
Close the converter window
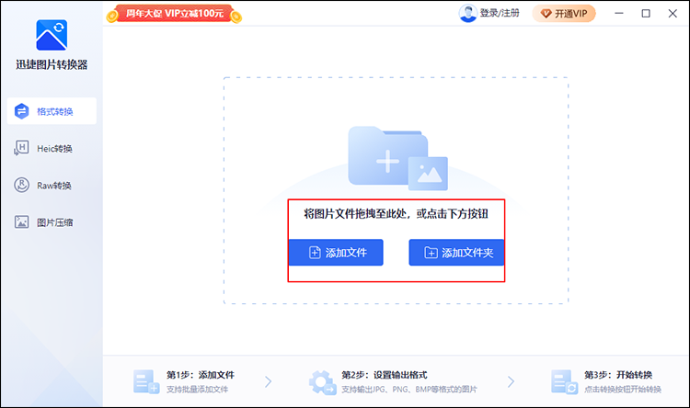[673, 14]
